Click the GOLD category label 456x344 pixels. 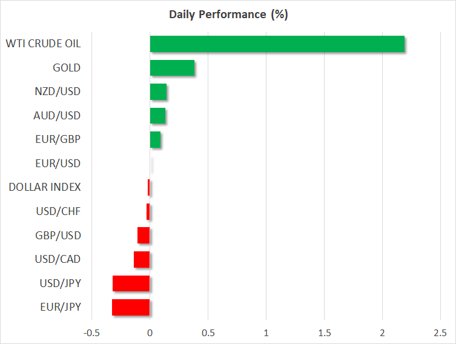(67, 68)
